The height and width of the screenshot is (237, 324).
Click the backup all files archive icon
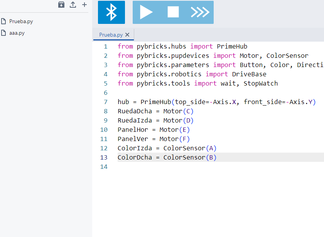click(61, 5)
